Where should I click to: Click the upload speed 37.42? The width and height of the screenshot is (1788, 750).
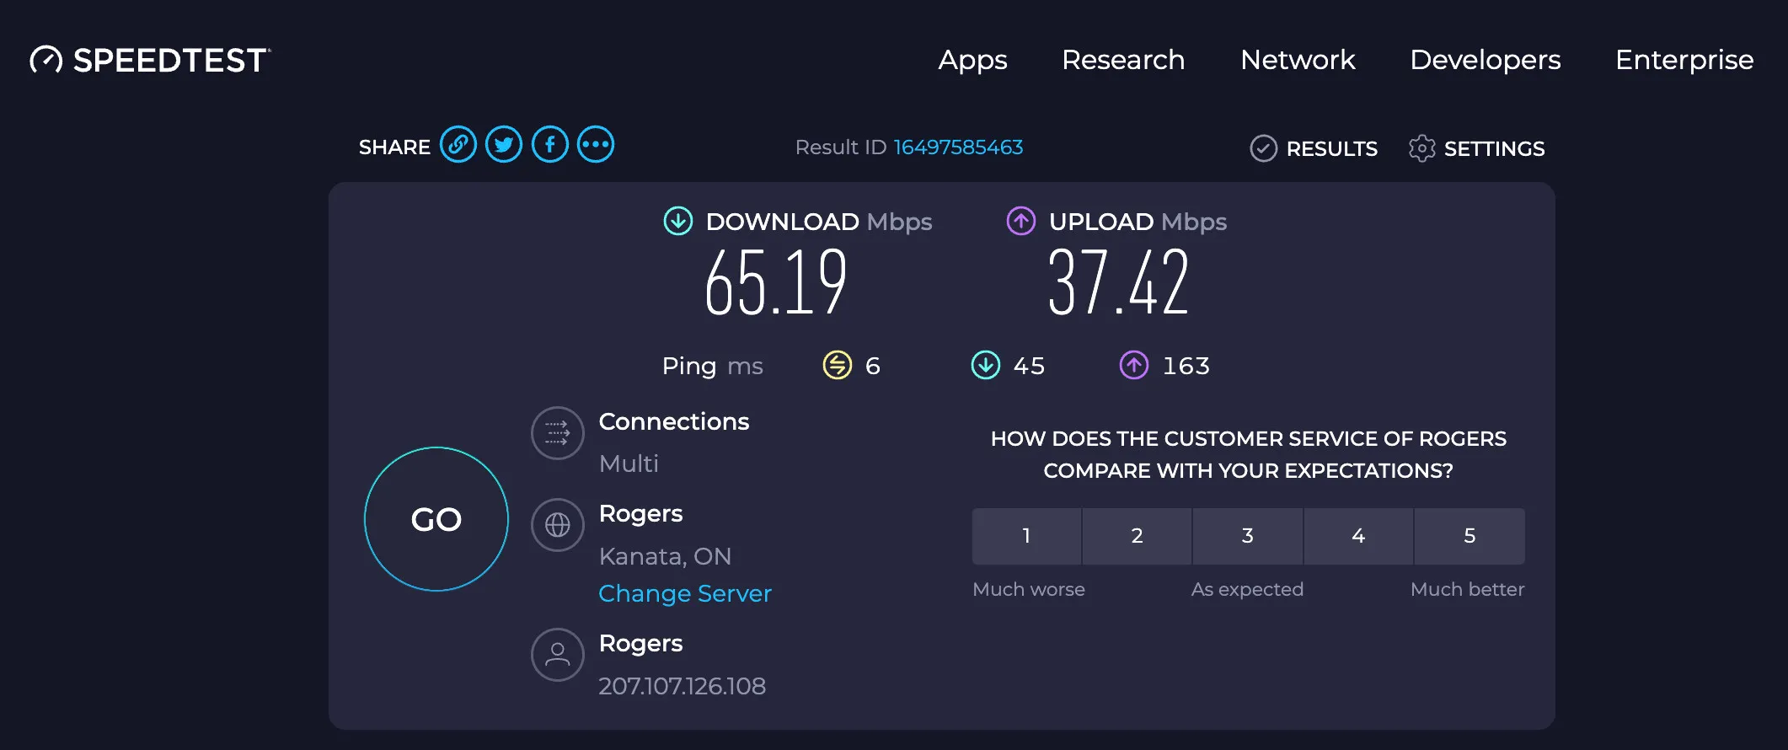click(1119, 282)
